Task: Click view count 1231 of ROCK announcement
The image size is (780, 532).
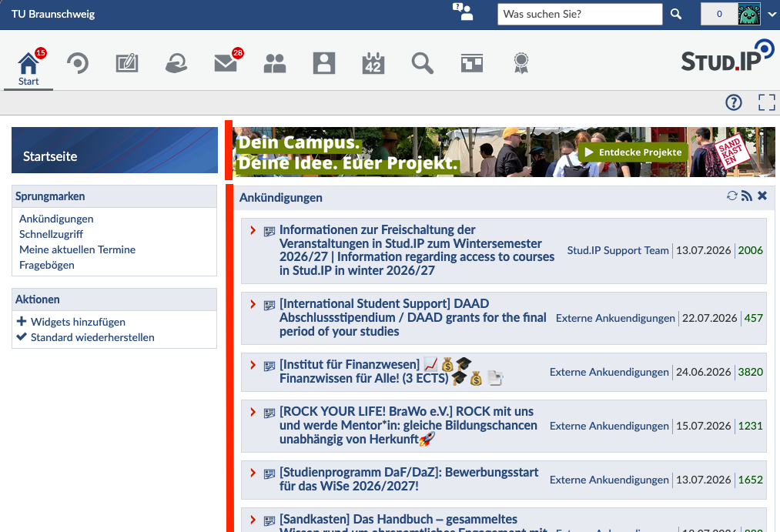Action: click(x=750, y=426)
